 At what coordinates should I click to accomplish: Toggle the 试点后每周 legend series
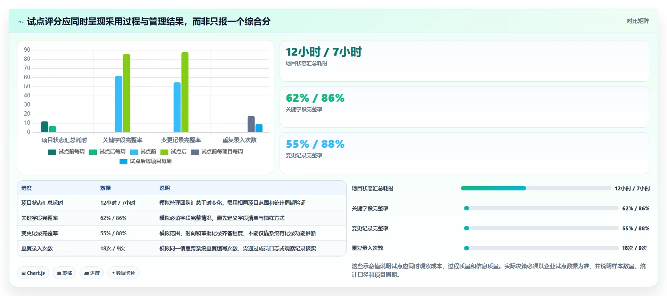(x=107, y=152)
